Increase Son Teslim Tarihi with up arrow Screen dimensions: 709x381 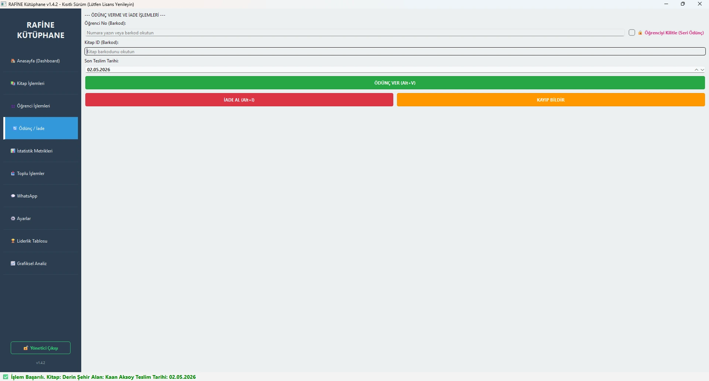tap(696, 69)
